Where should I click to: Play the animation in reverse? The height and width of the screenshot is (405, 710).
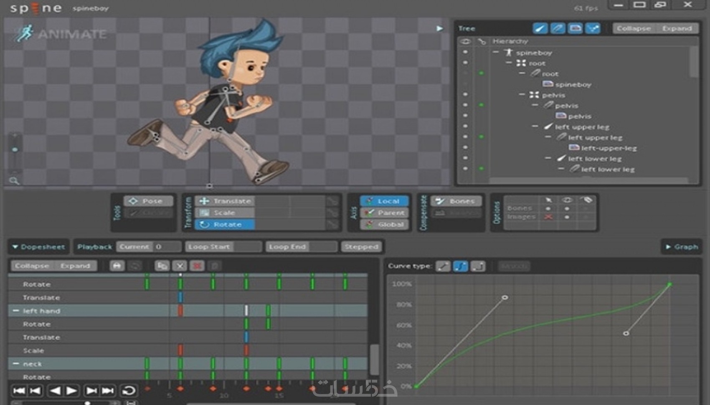click(x=55, y=390)
